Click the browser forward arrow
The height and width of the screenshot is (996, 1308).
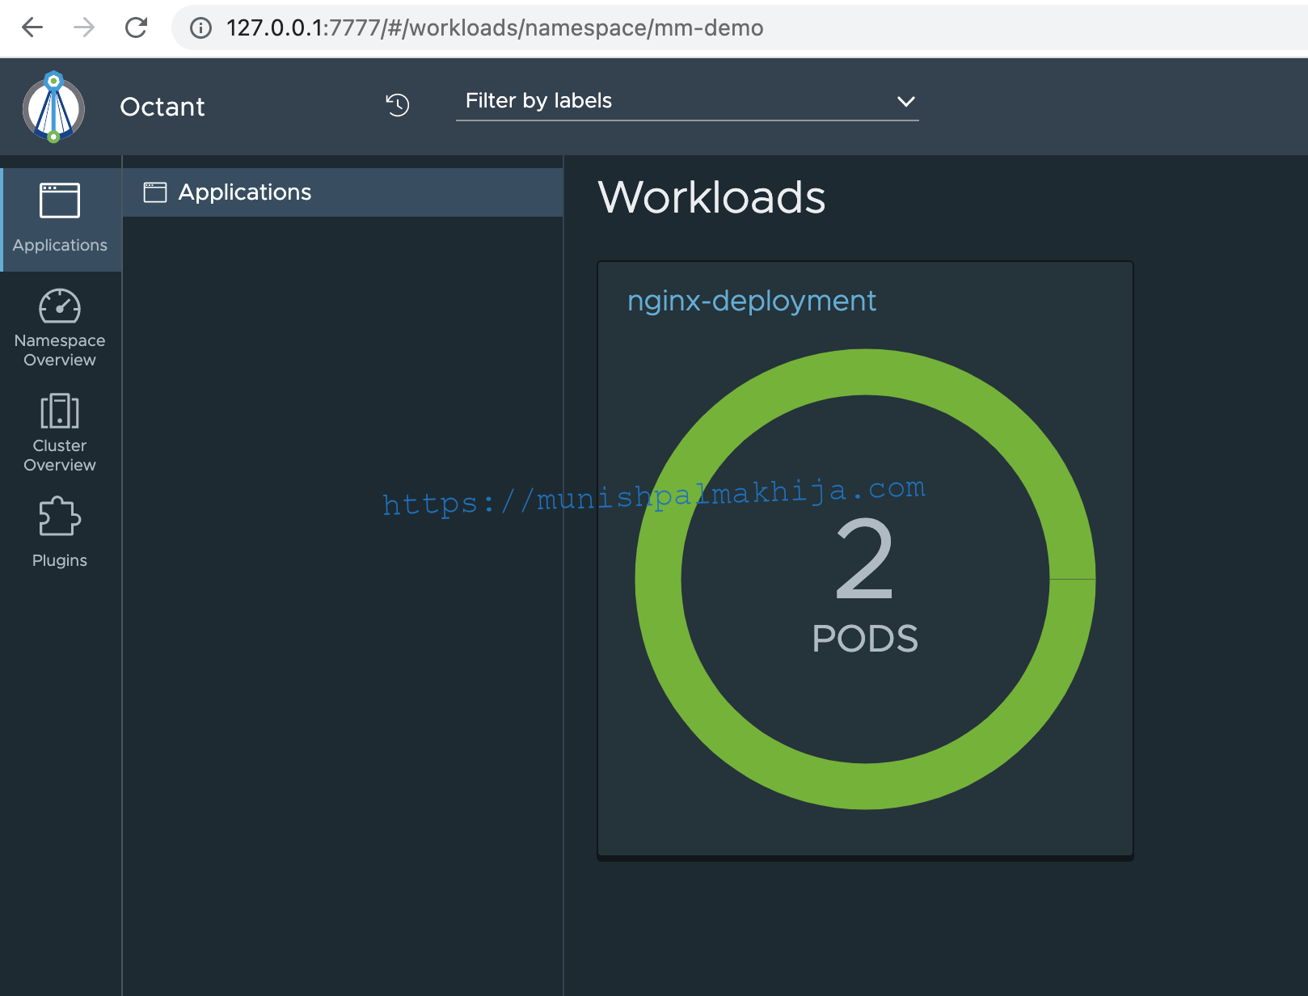84,27
